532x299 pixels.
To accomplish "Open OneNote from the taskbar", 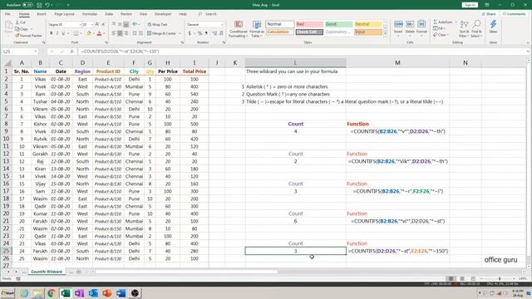I will click(x=79, y=293).
